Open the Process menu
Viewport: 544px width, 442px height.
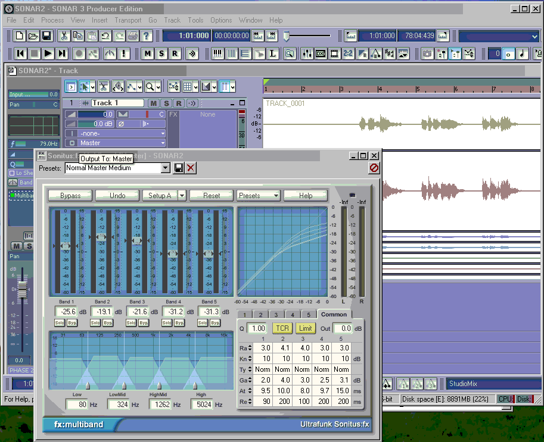(52, 20)
